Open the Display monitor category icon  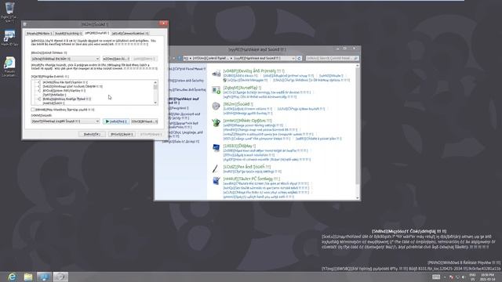click(216, 148)
